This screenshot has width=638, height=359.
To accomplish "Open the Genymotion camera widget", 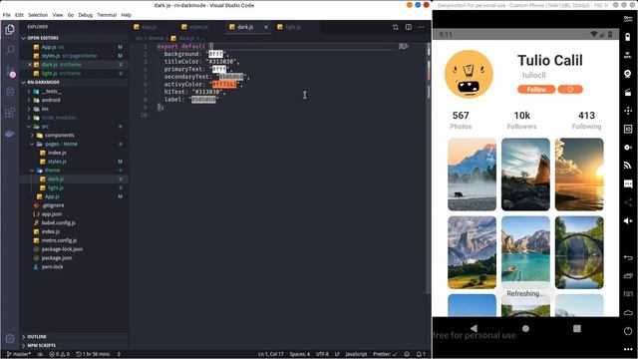I will point(628,74).
